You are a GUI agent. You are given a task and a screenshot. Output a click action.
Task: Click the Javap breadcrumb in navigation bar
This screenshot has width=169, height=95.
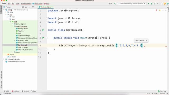3,4
